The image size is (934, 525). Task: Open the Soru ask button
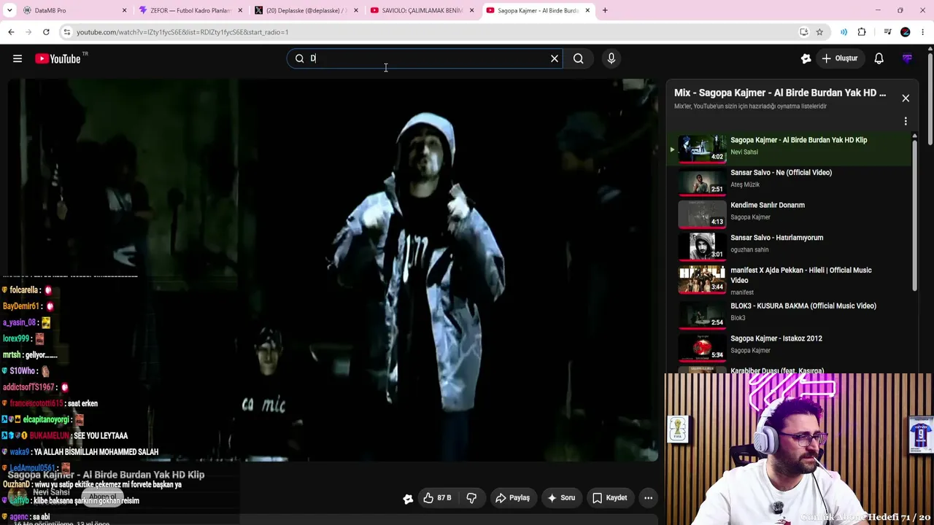pyautogui.click(x=561, y=498)
